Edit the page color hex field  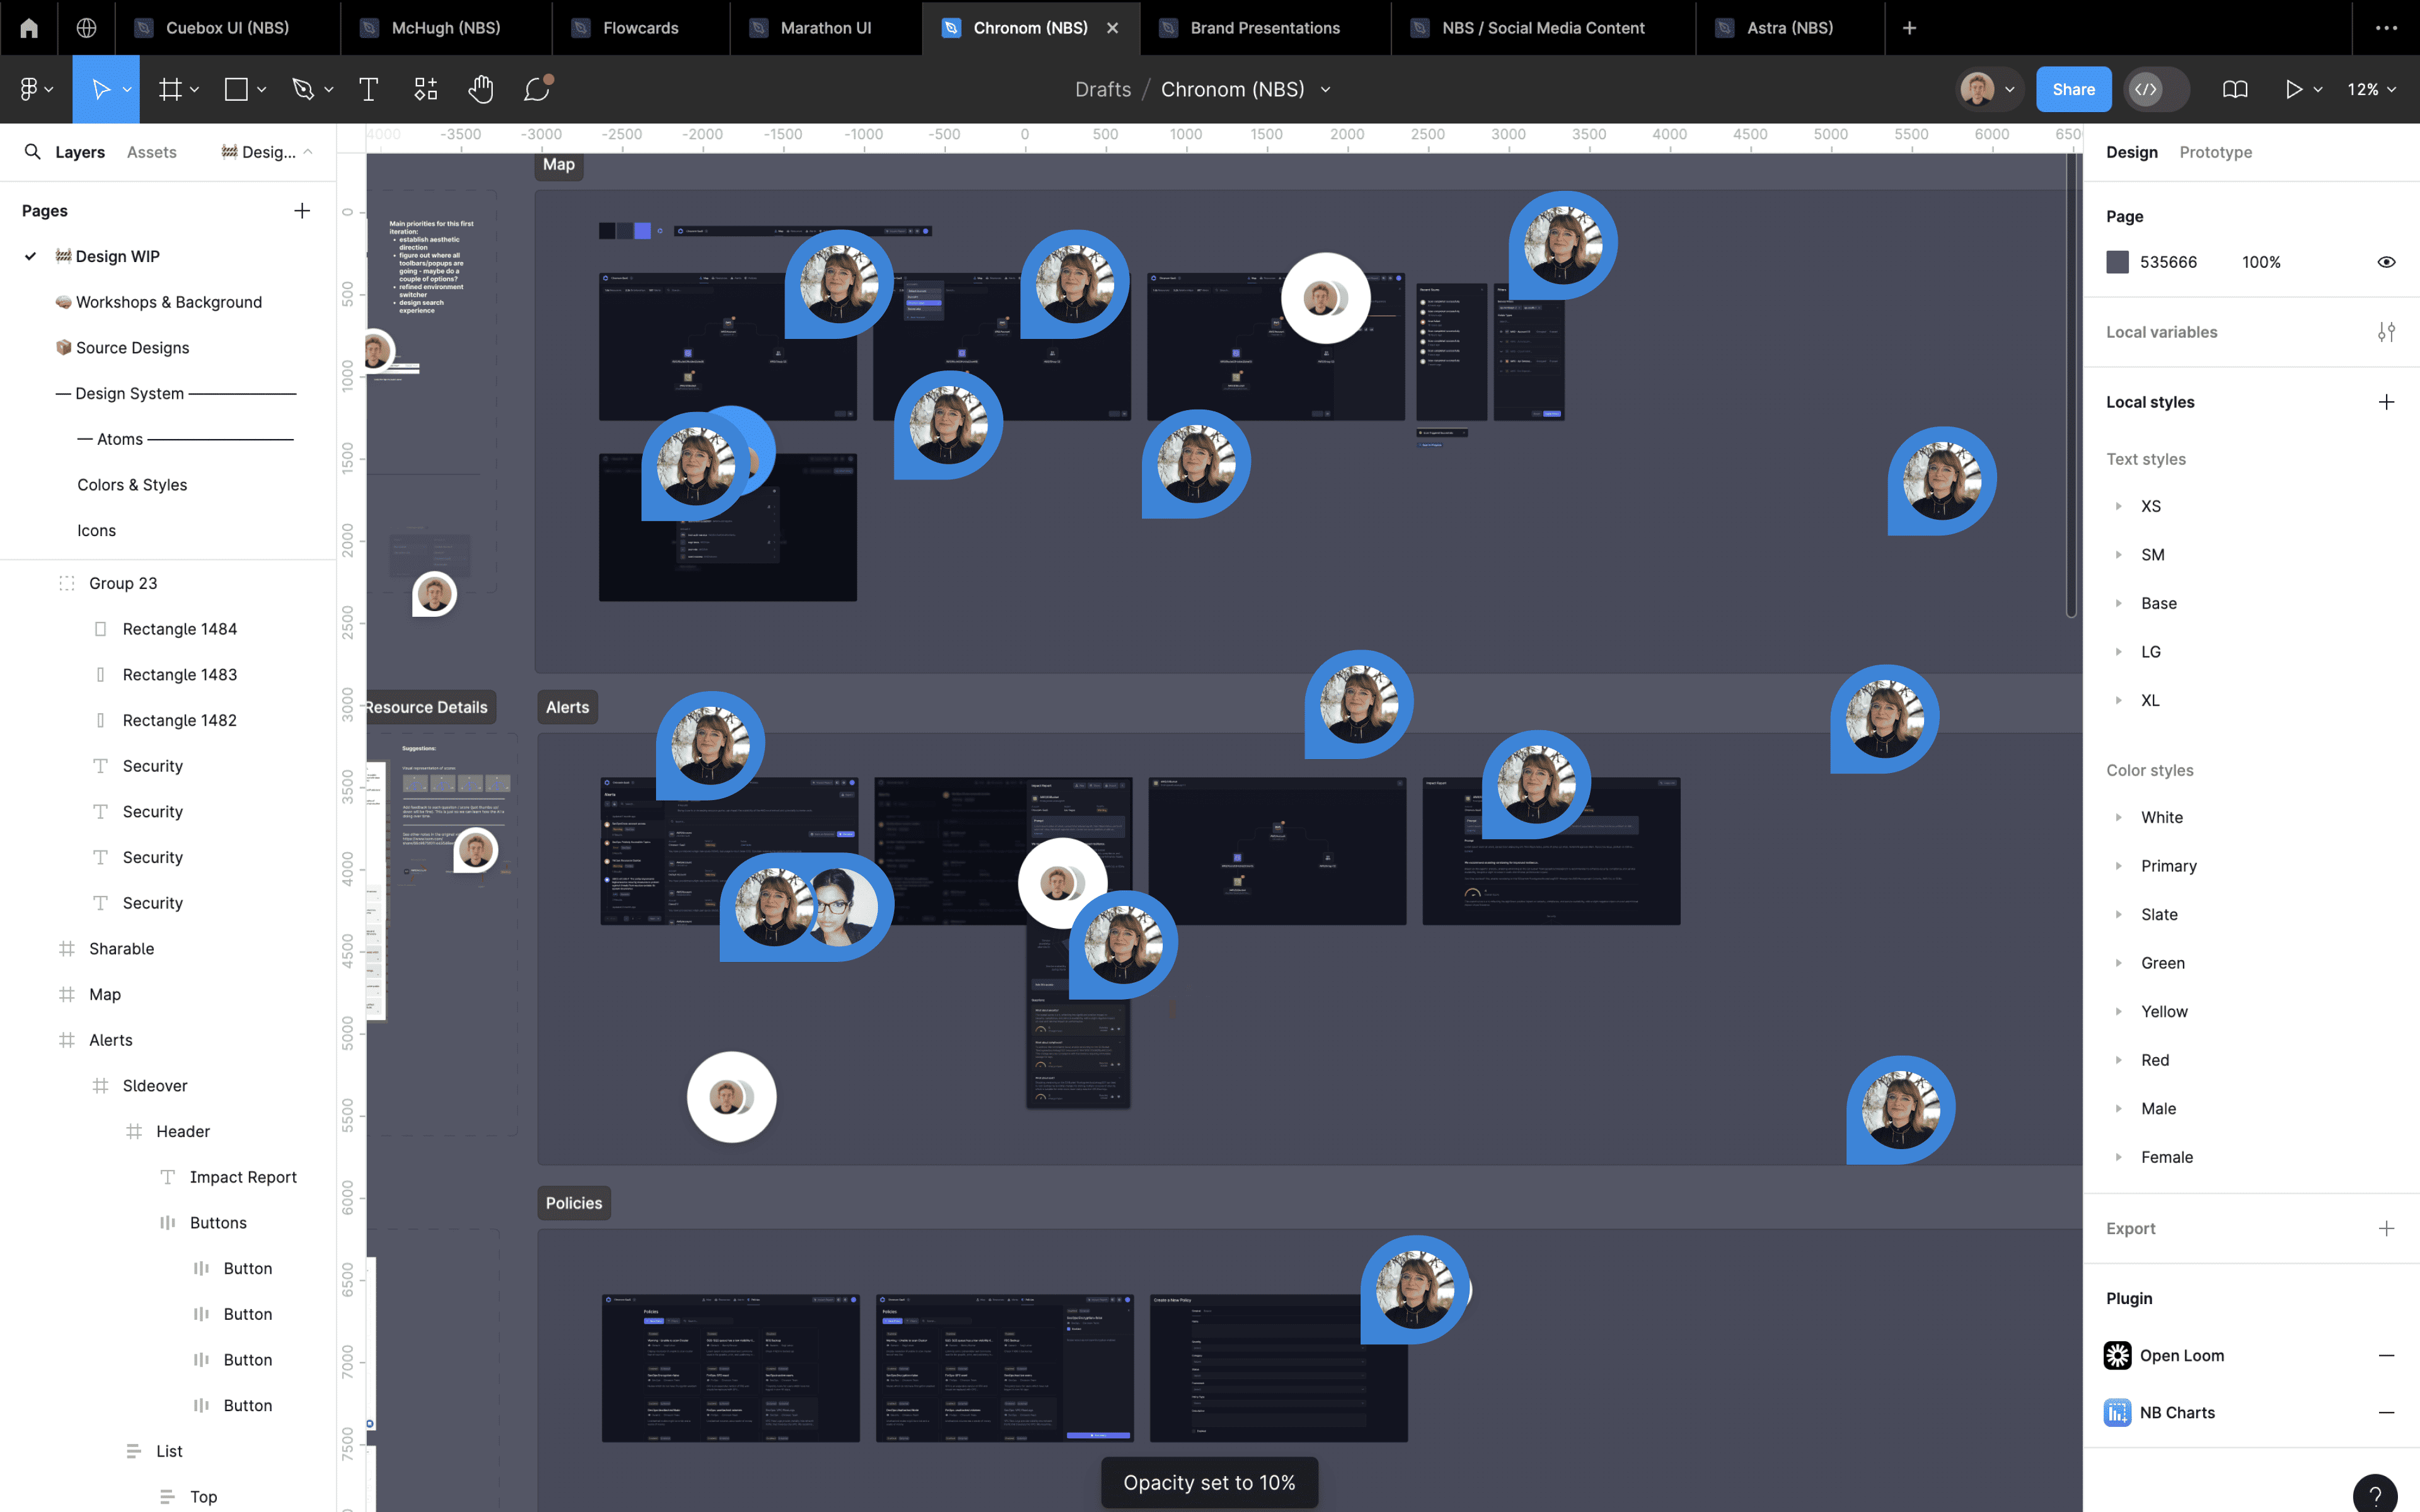tap(2168, 262)
